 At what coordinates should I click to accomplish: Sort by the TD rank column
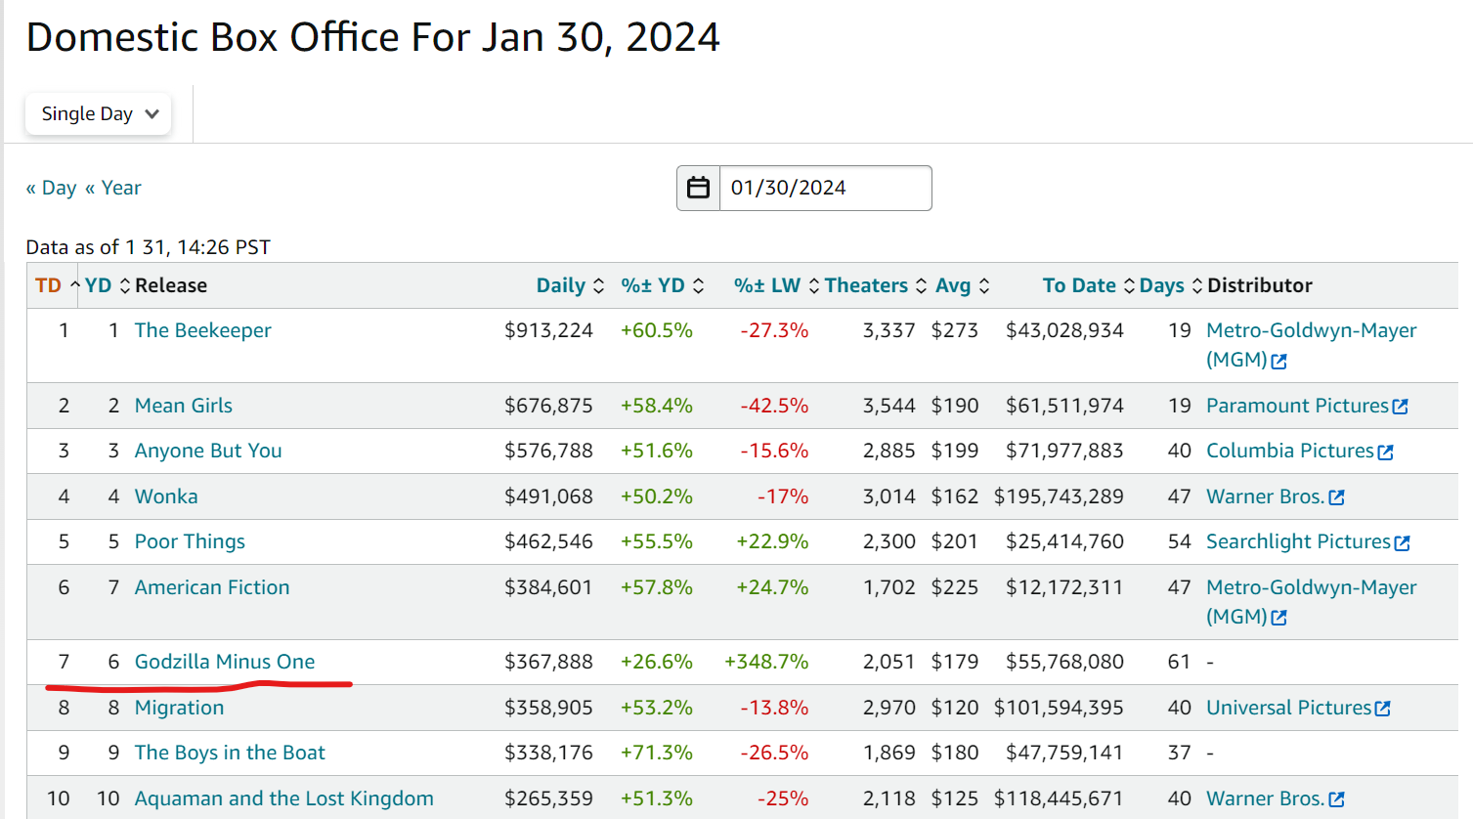point(48,285)
